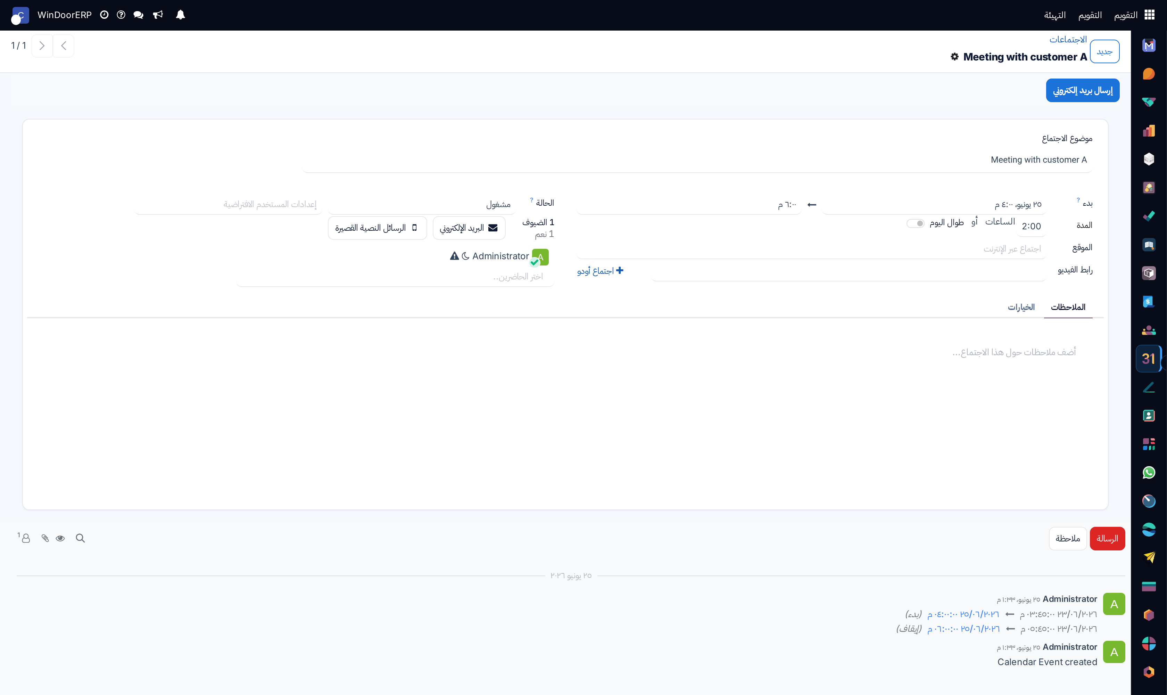Click the help mark beside الحالة label
Screen dimensions: 1167x695
532,200
